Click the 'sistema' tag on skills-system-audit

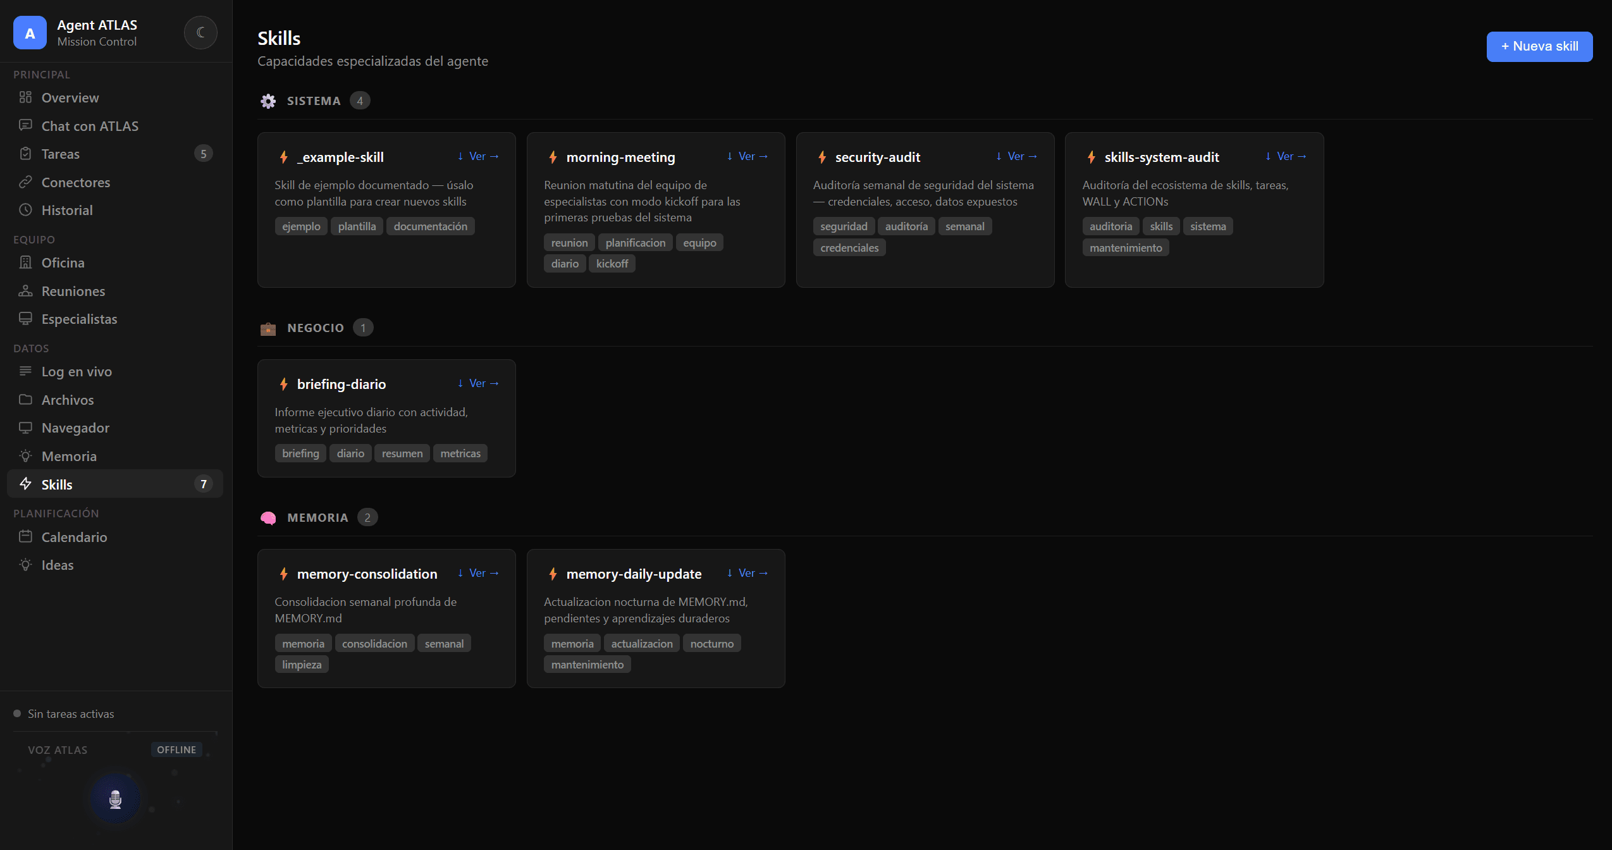1208,226
